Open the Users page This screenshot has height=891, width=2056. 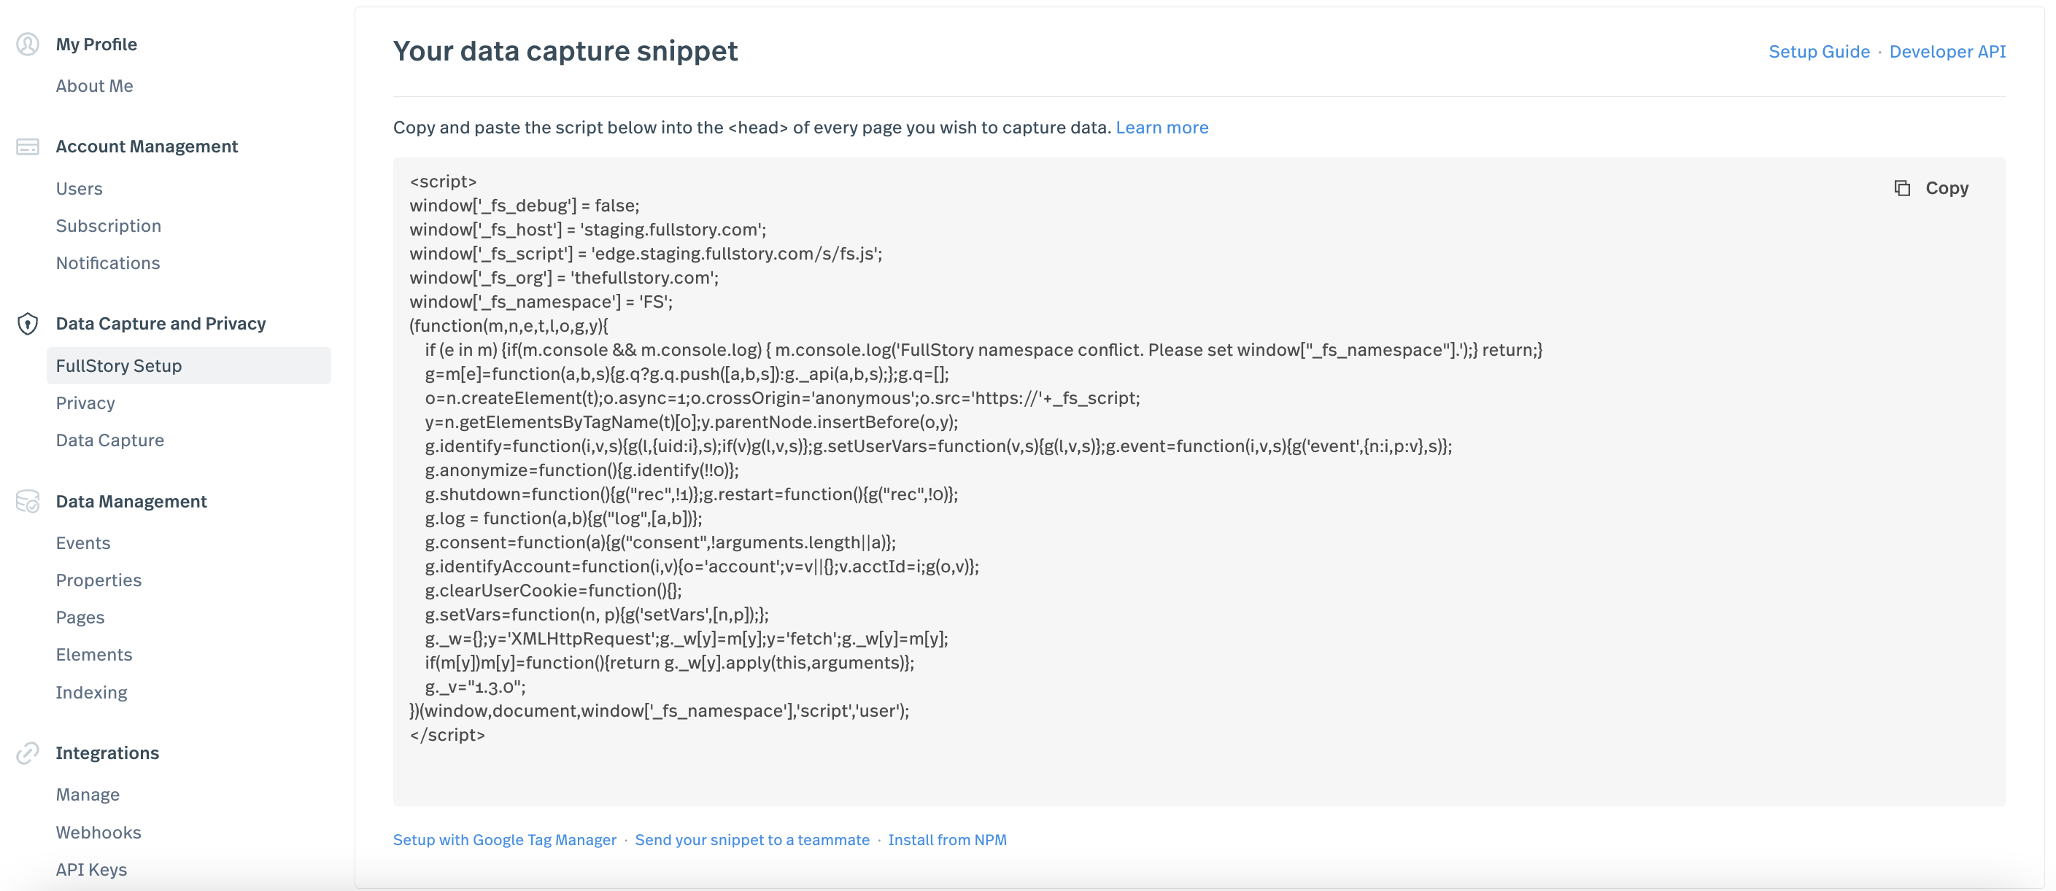pos(79,188)
